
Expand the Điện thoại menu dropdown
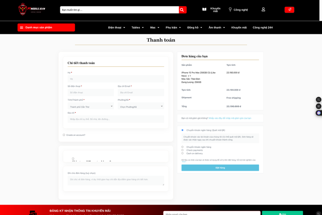[116, 28]
